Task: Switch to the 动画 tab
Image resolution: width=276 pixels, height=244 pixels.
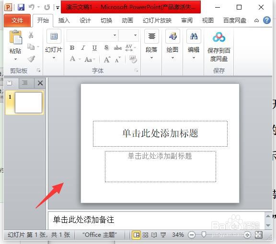Action: tap(127, 21)
